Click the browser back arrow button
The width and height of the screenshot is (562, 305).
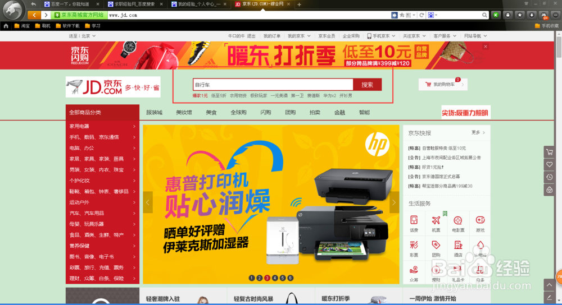(x=34, y=15)
